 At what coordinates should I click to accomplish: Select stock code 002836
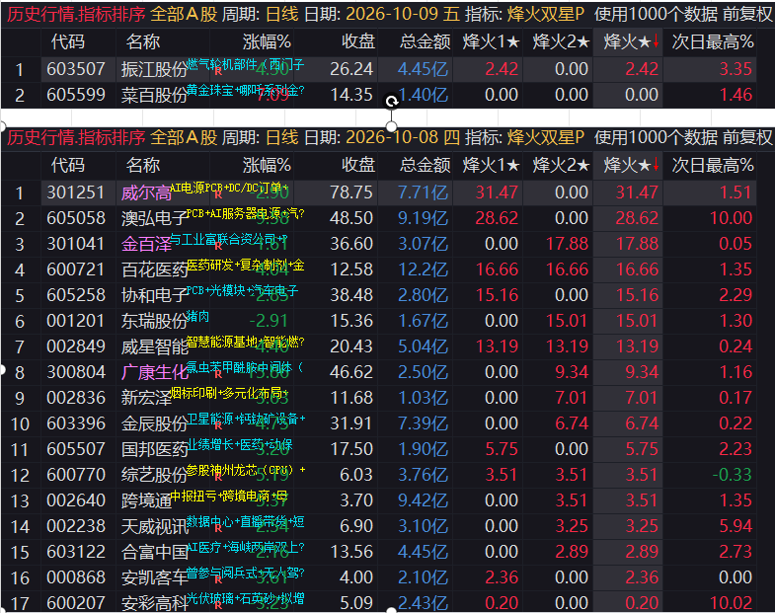tap(76, 398)
